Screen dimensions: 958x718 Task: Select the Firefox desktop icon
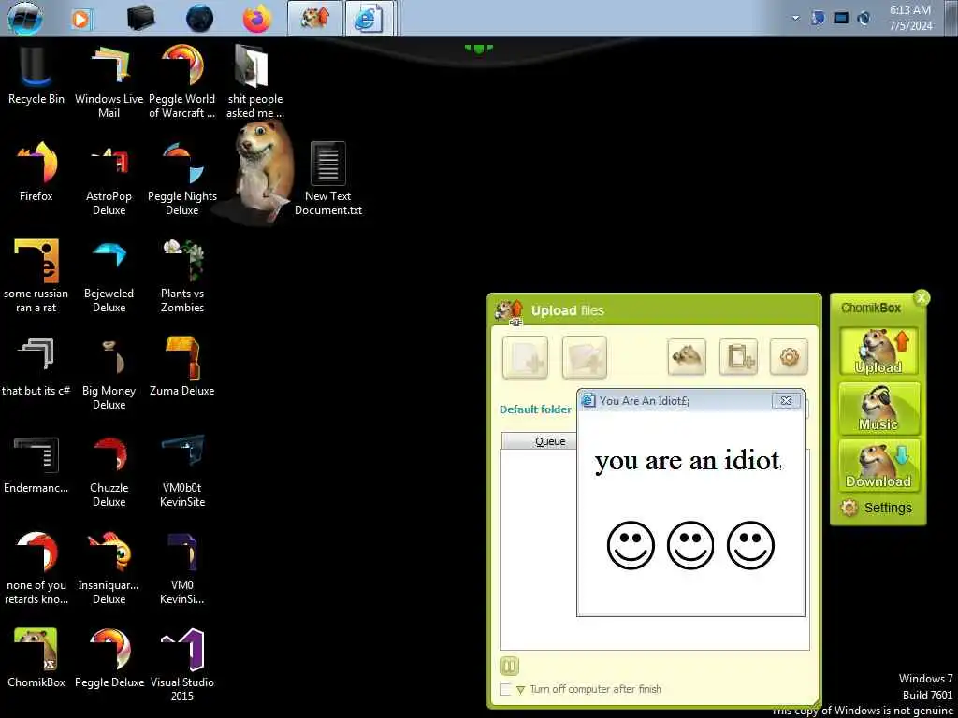pos(36,172)
